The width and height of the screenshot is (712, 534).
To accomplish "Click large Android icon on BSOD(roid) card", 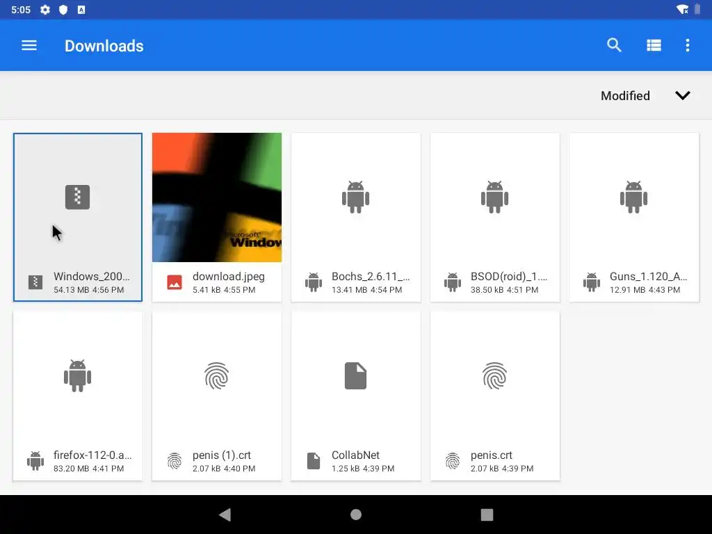I will tap(494, 197).
